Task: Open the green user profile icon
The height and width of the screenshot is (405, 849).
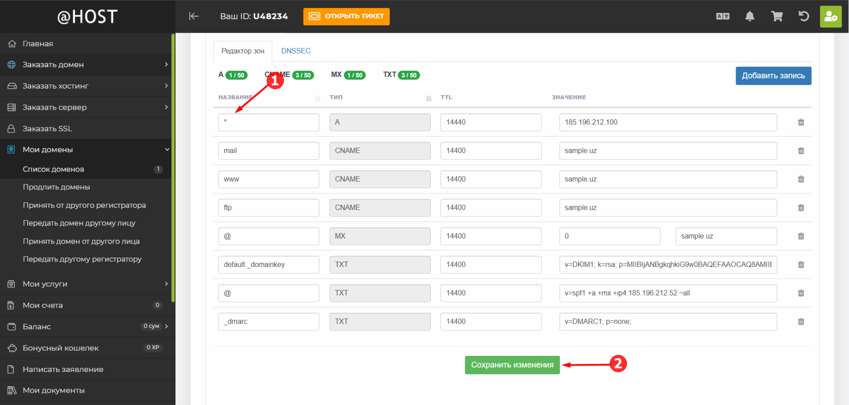Action: coord(831,17)
